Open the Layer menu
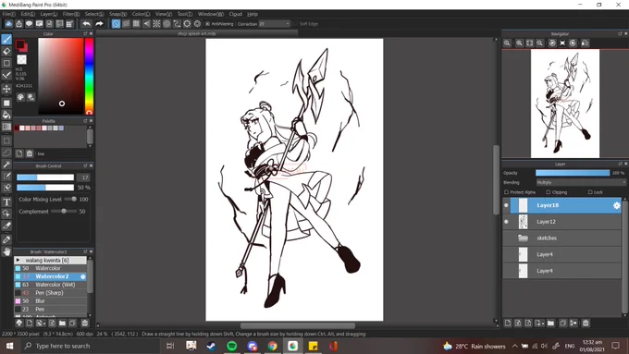Screen dimensions: 629x354 click(x=49, y=14)
